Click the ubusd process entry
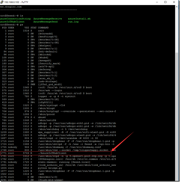The height and width of the screenshot is (182, 180). coord(42,117)
